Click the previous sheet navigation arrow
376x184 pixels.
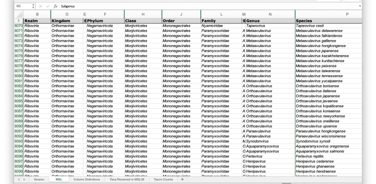(19, 179)
